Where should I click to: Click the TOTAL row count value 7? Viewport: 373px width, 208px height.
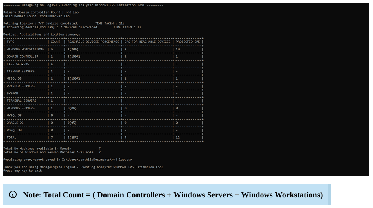click(x=52, y=138)
